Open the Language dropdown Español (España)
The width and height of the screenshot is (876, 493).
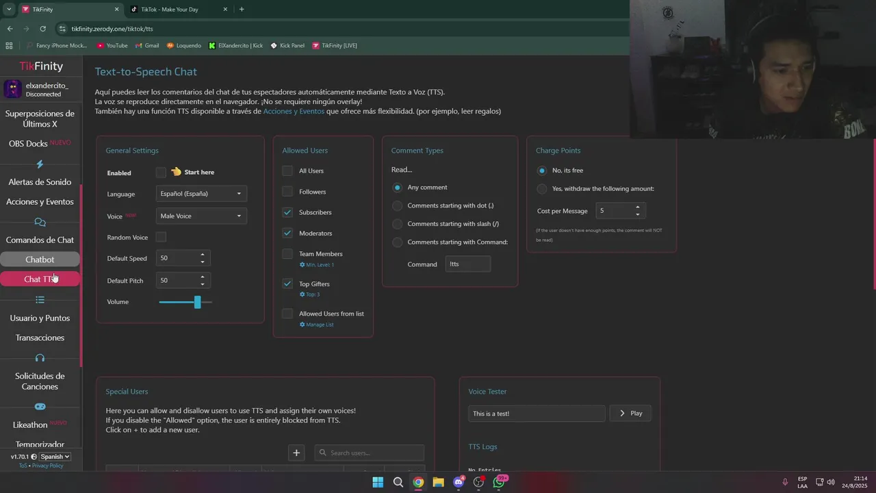click(201, 194)
